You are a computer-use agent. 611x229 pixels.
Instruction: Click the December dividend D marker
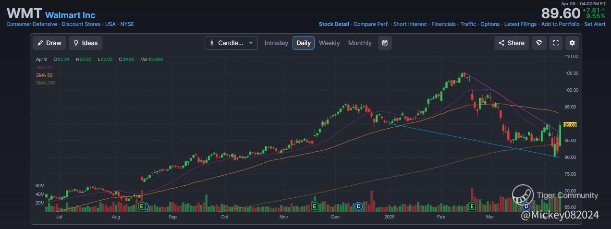[x=358, y=206]
